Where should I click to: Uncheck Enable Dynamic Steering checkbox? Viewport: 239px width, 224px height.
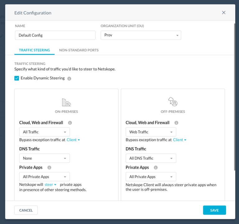[16, 78]
